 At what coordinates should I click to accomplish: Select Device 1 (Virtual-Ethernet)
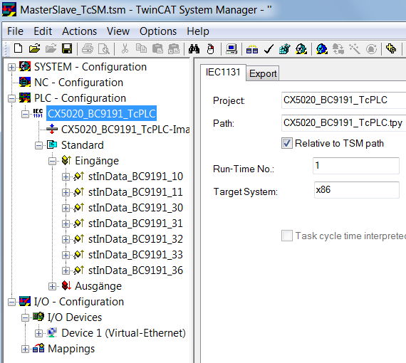point(123,333)
